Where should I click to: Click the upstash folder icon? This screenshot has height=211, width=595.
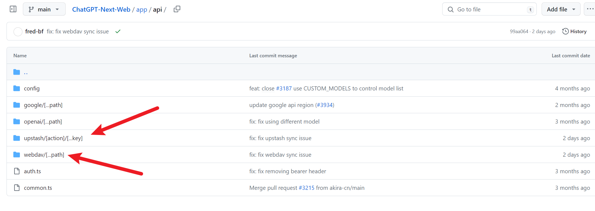coord(17,138)
